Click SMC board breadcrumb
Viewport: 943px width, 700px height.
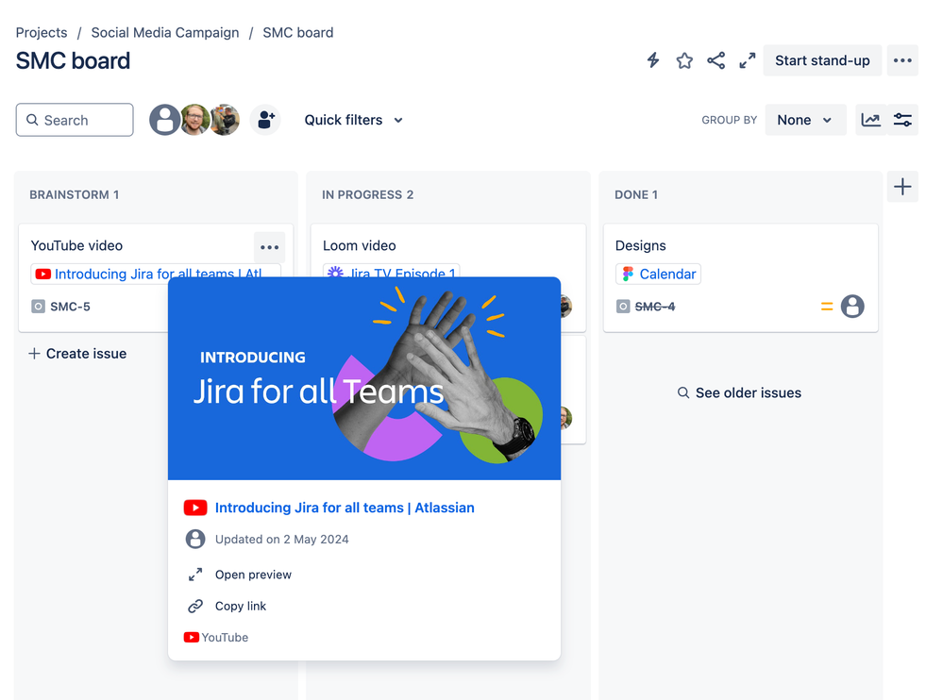297,32
